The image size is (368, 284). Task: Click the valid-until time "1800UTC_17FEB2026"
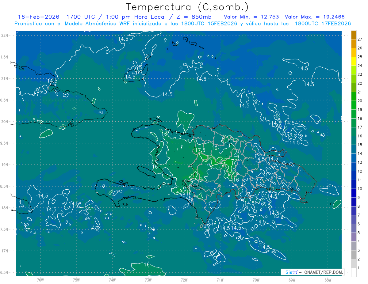pos(323,24)
